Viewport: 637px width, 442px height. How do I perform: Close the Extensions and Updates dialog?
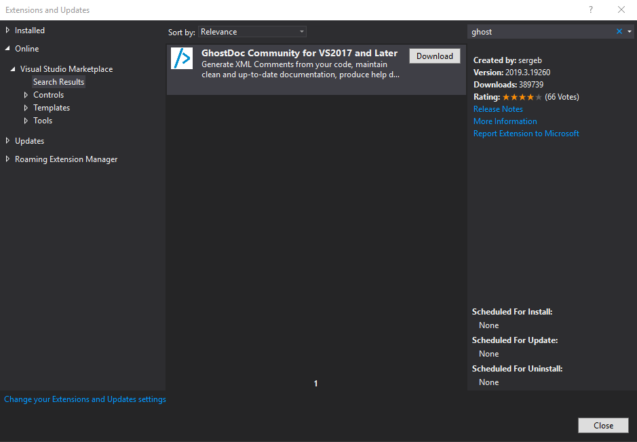pos(602,425)
